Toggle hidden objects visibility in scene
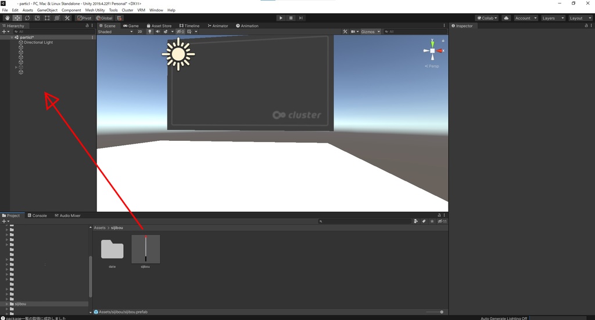Screen dimensions: 595x320 pos(180,32)
